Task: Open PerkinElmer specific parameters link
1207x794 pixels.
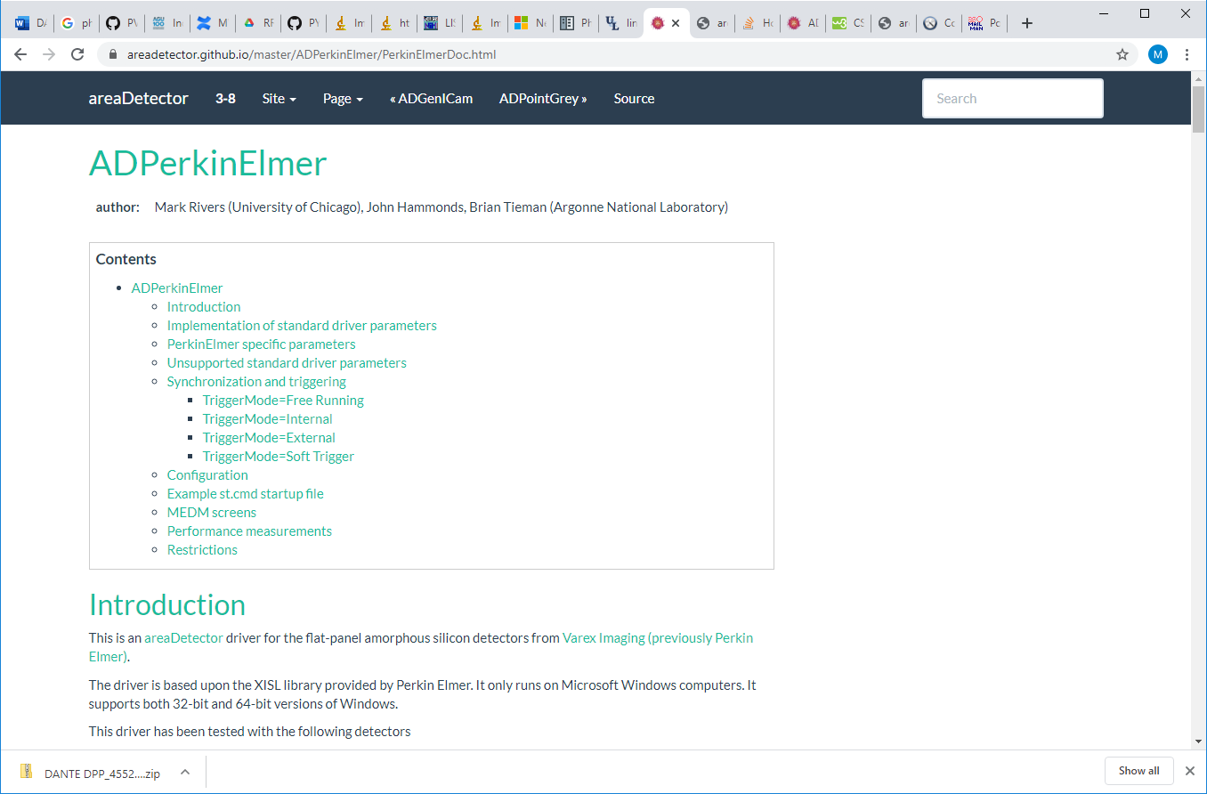Action: [262, 344]
